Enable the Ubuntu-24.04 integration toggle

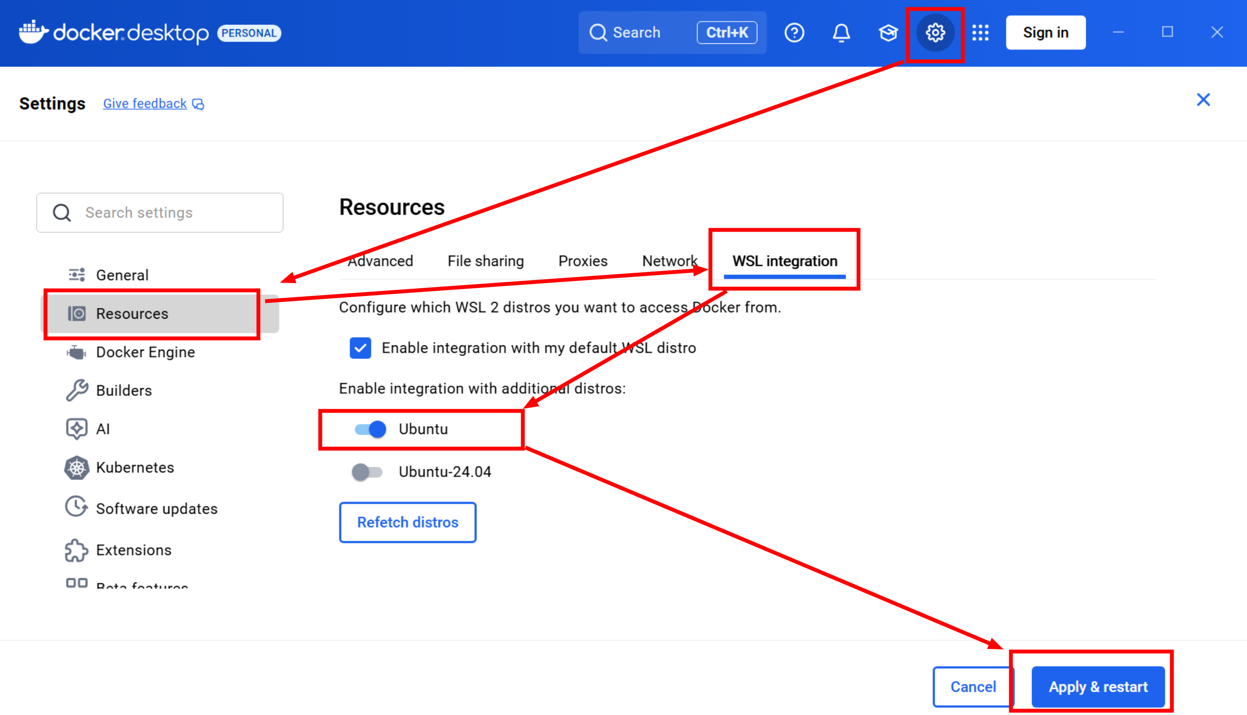[x=367, y=472]
